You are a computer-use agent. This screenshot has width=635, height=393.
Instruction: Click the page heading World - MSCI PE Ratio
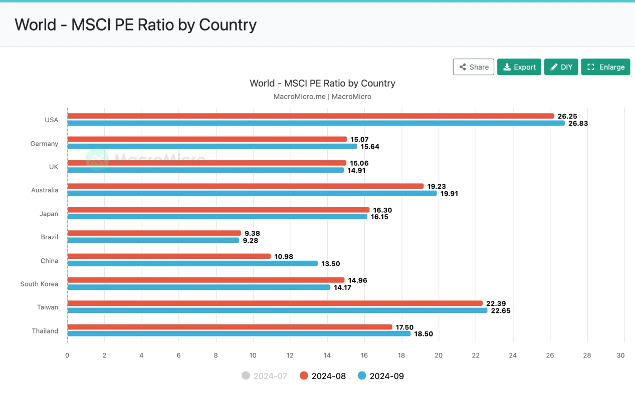tap(135, 25)
